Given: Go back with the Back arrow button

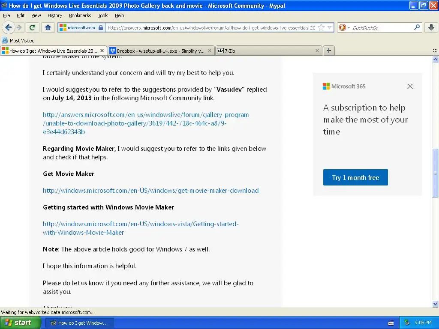Looking at the screenshot, I should [8, 27].
